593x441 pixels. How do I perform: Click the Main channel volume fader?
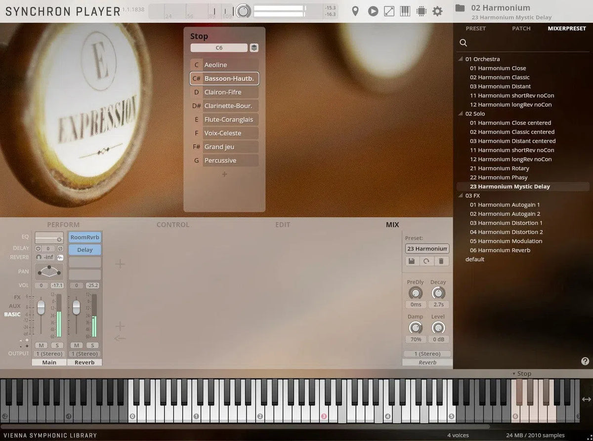coord(41,307)
